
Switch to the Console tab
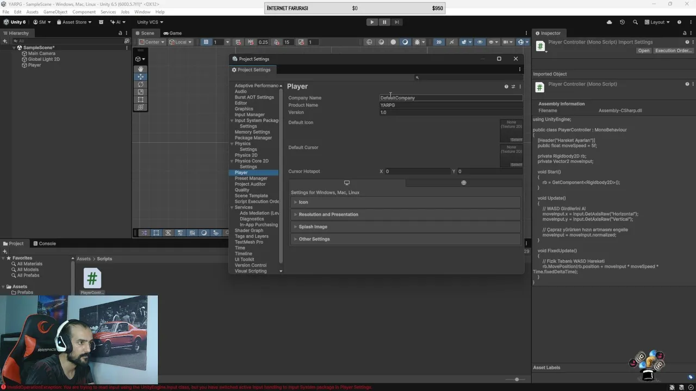pos(44,243)
